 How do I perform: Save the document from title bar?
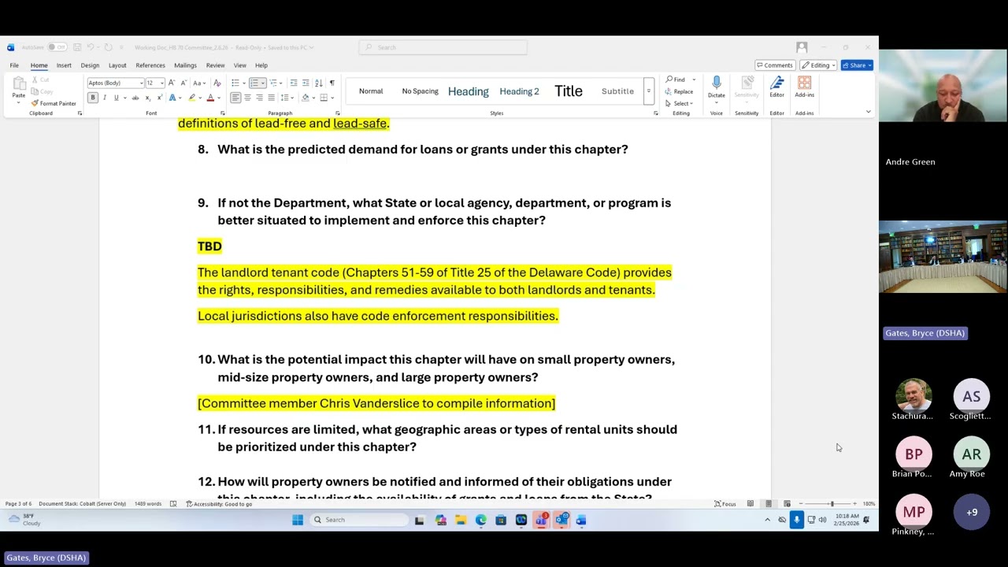click(76, 47)
